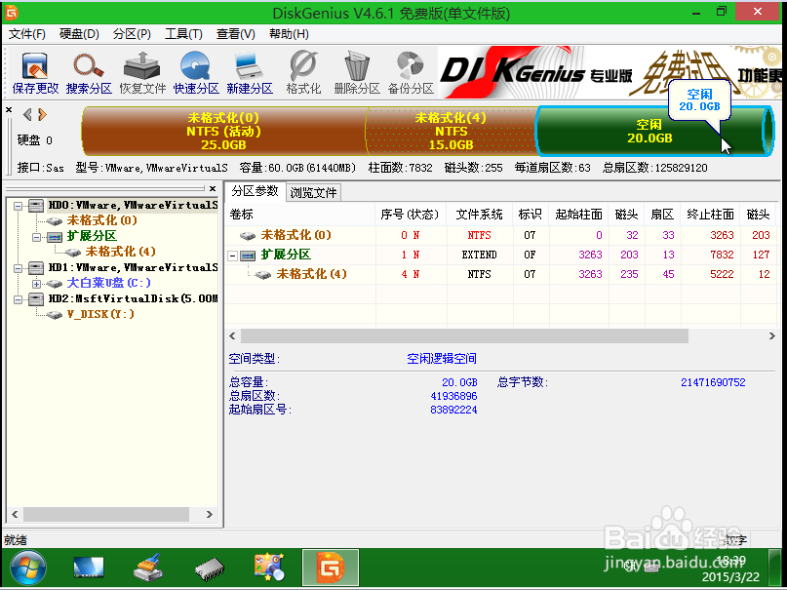Open the 硬盘(D) menu
The height and width of the screenshot is (590, 787).
(x=79, y=34)
